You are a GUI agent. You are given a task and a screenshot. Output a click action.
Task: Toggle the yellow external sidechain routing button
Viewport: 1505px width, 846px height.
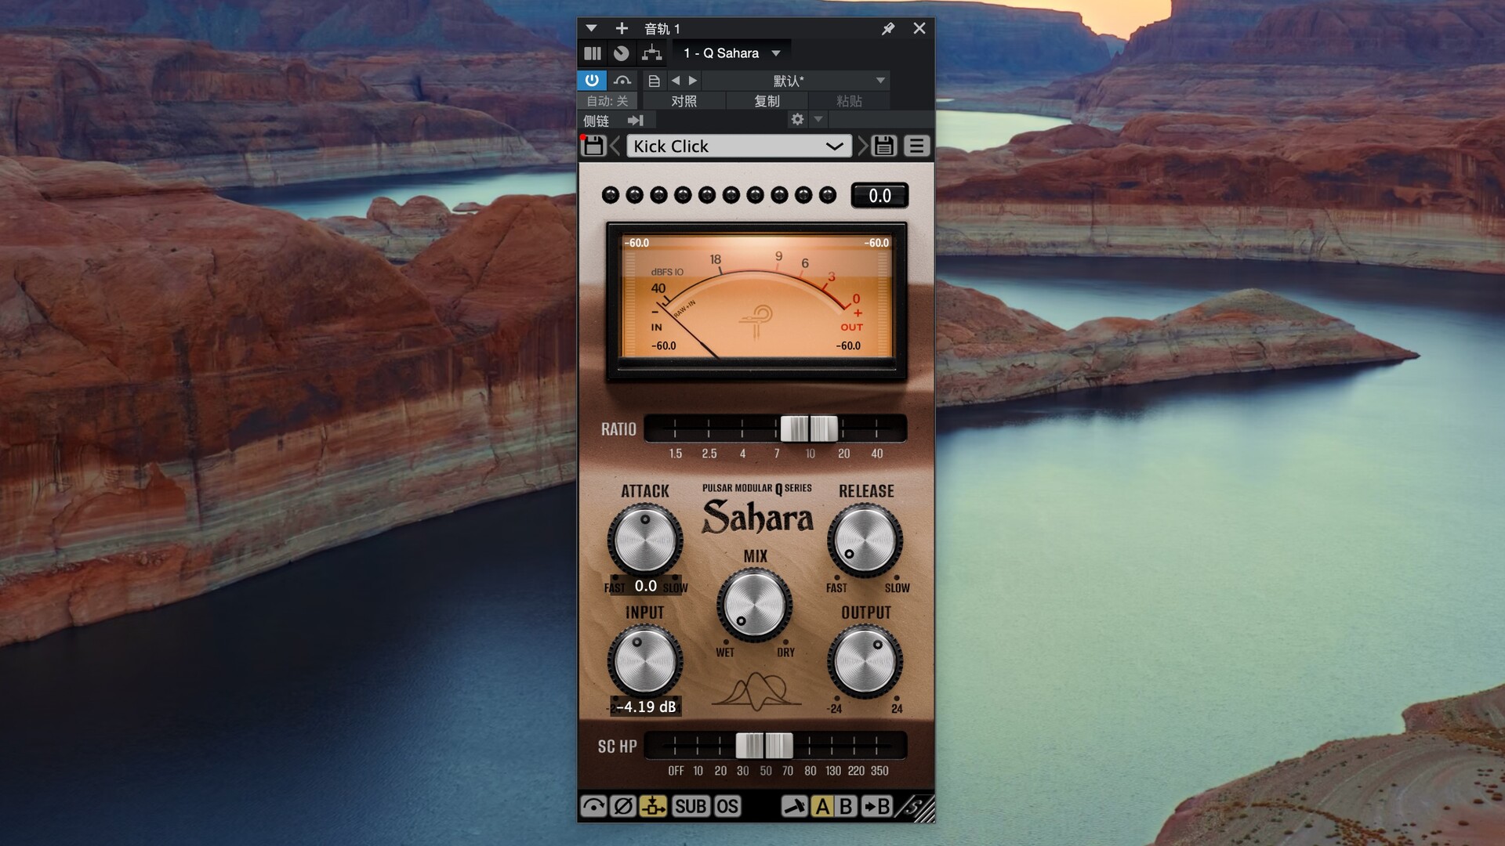pyautogui.click(x=653, y=806)
